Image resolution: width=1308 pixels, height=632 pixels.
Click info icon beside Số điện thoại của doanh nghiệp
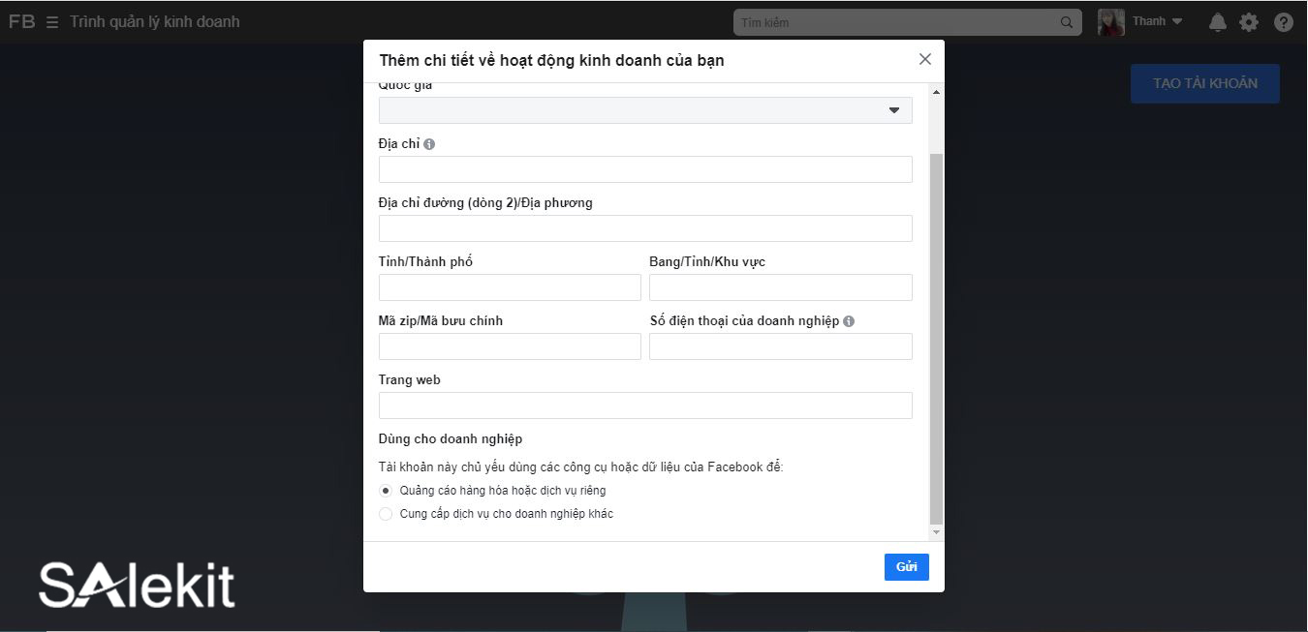(849, 321)
